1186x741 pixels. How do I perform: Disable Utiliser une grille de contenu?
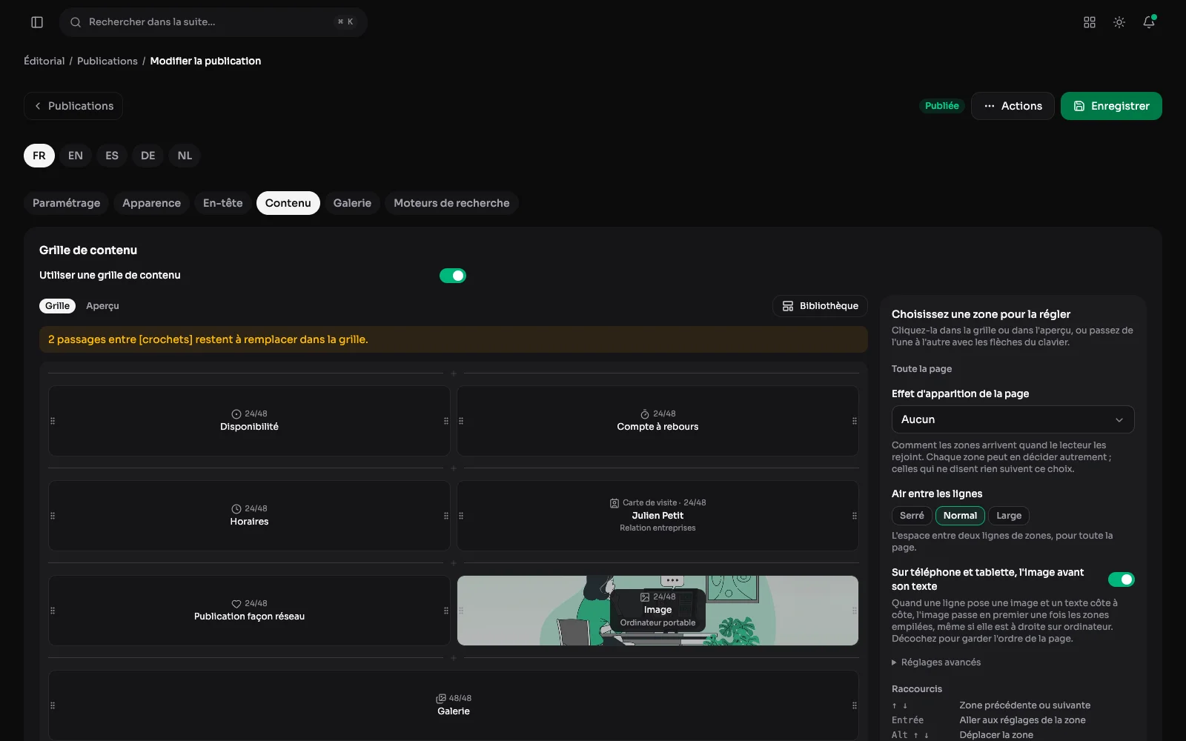tap(453, 276)
